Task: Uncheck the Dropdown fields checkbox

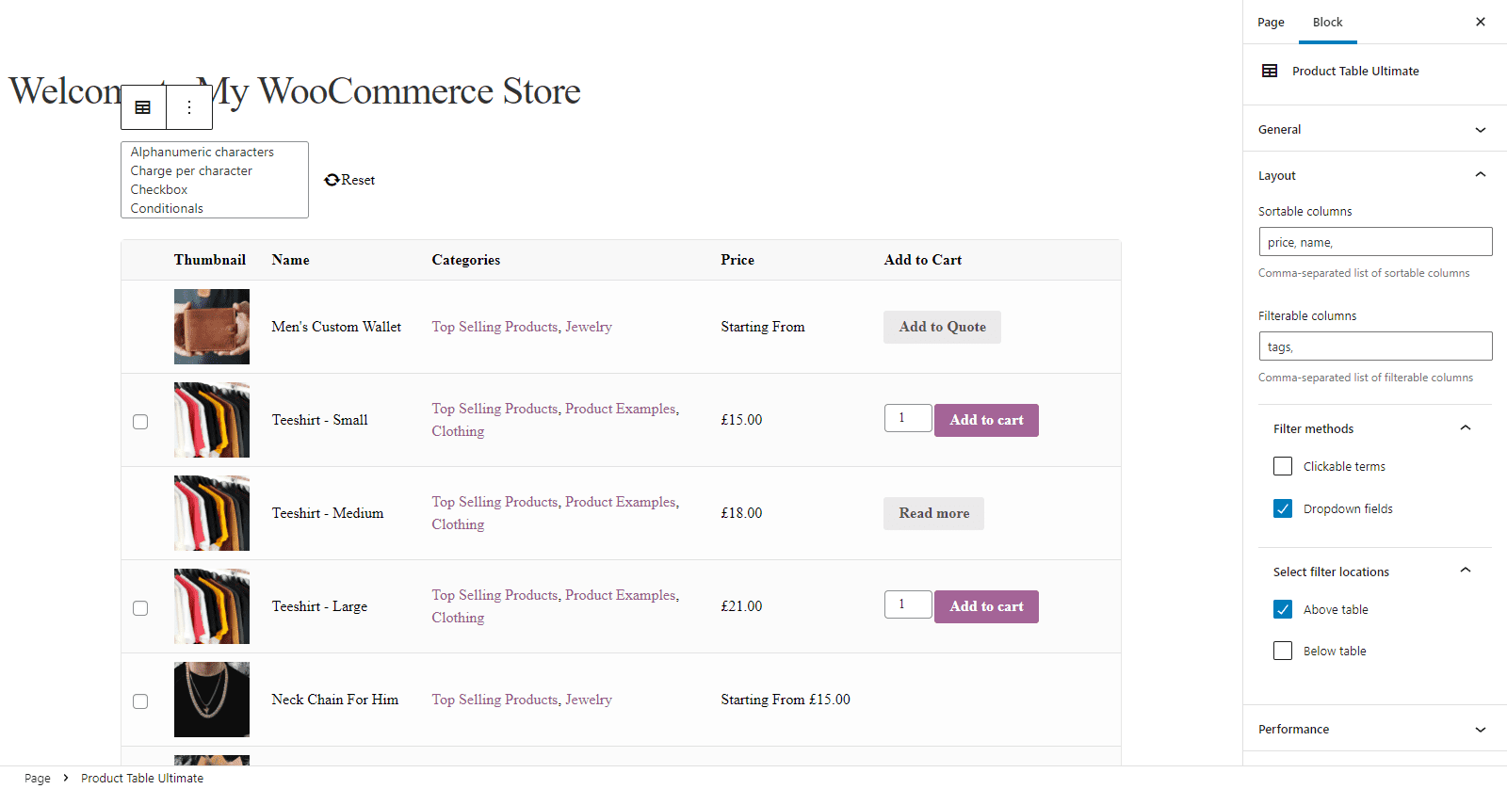Action: (1283, 508)
